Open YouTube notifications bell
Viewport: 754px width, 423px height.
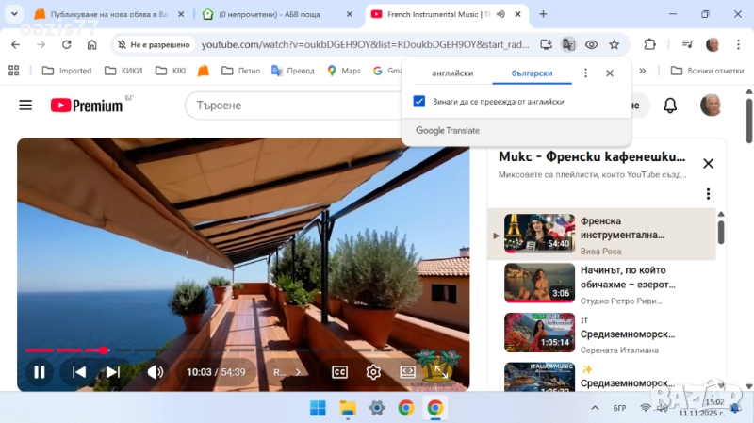click(670, 106)
